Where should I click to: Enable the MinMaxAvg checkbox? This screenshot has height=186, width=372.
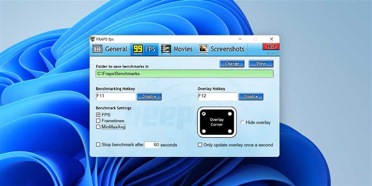point(98,127)
